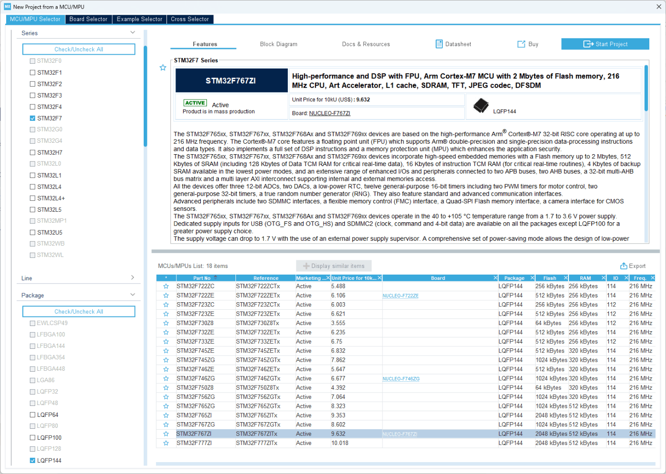
Task: Check the LQFP100 package checkbox
Action: click(x=32, y=437)
